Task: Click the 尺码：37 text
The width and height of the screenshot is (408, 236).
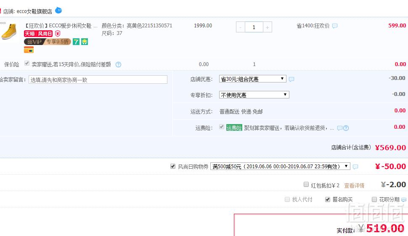Action: pyautogui.click(x=112, y=33)
